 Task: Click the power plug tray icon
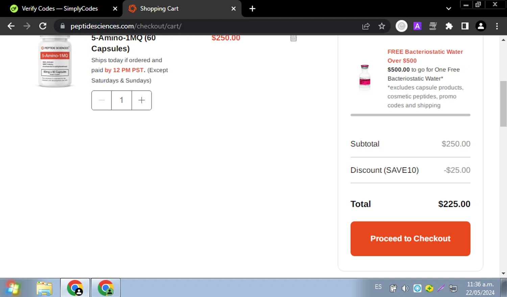(393, 288)
